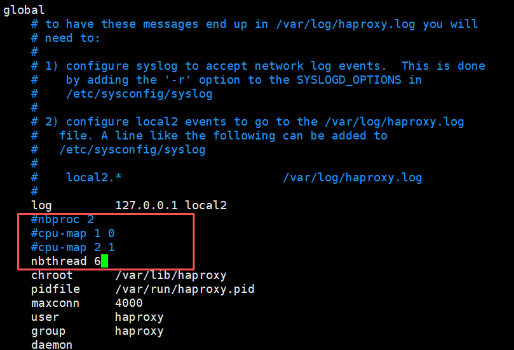
Task: Click the word "global" section header
Action: pyautogui.click(x=24, y=10)
